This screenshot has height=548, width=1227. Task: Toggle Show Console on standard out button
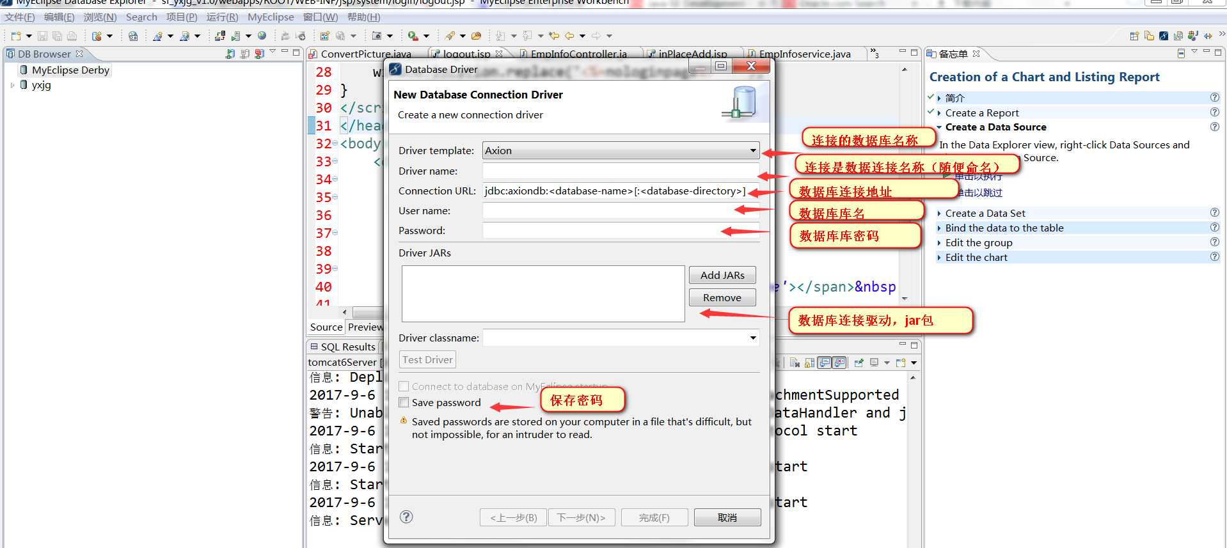[825, 363]
